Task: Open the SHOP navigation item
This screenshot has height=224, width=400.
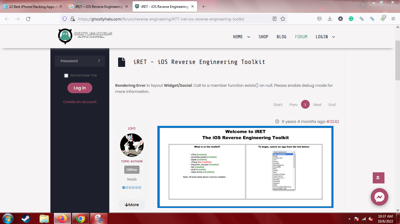Action: [263, 37]
